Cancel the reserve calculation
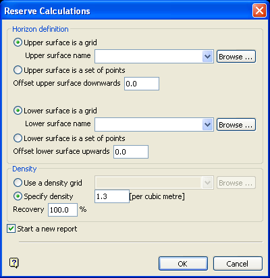Image resolution: width=270 pixels, height=278 pixels. click(238, 264)
